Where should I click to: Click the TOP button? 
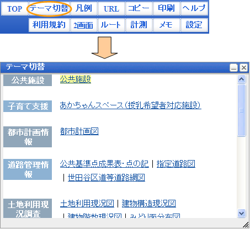tap(14, 8)
